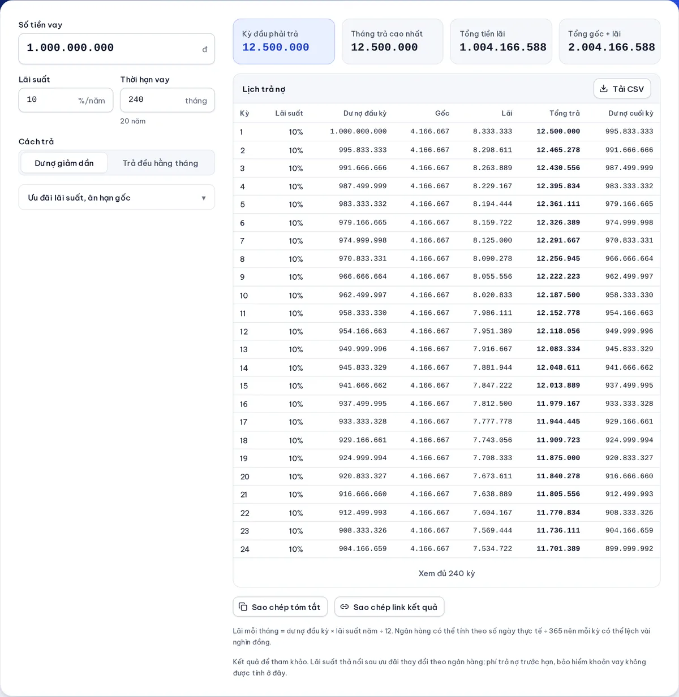Click the Lịch trả nợ table title
This screenshot has width=679, height=697.
point(264,89)
